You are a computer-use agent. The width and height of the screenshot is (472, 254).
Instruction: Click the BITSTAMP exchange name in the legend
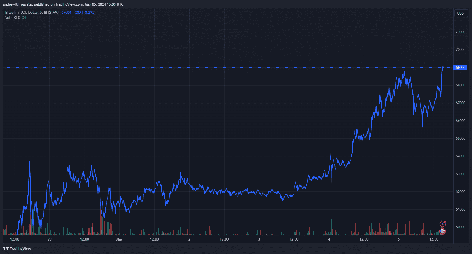(x=52, y=13)
